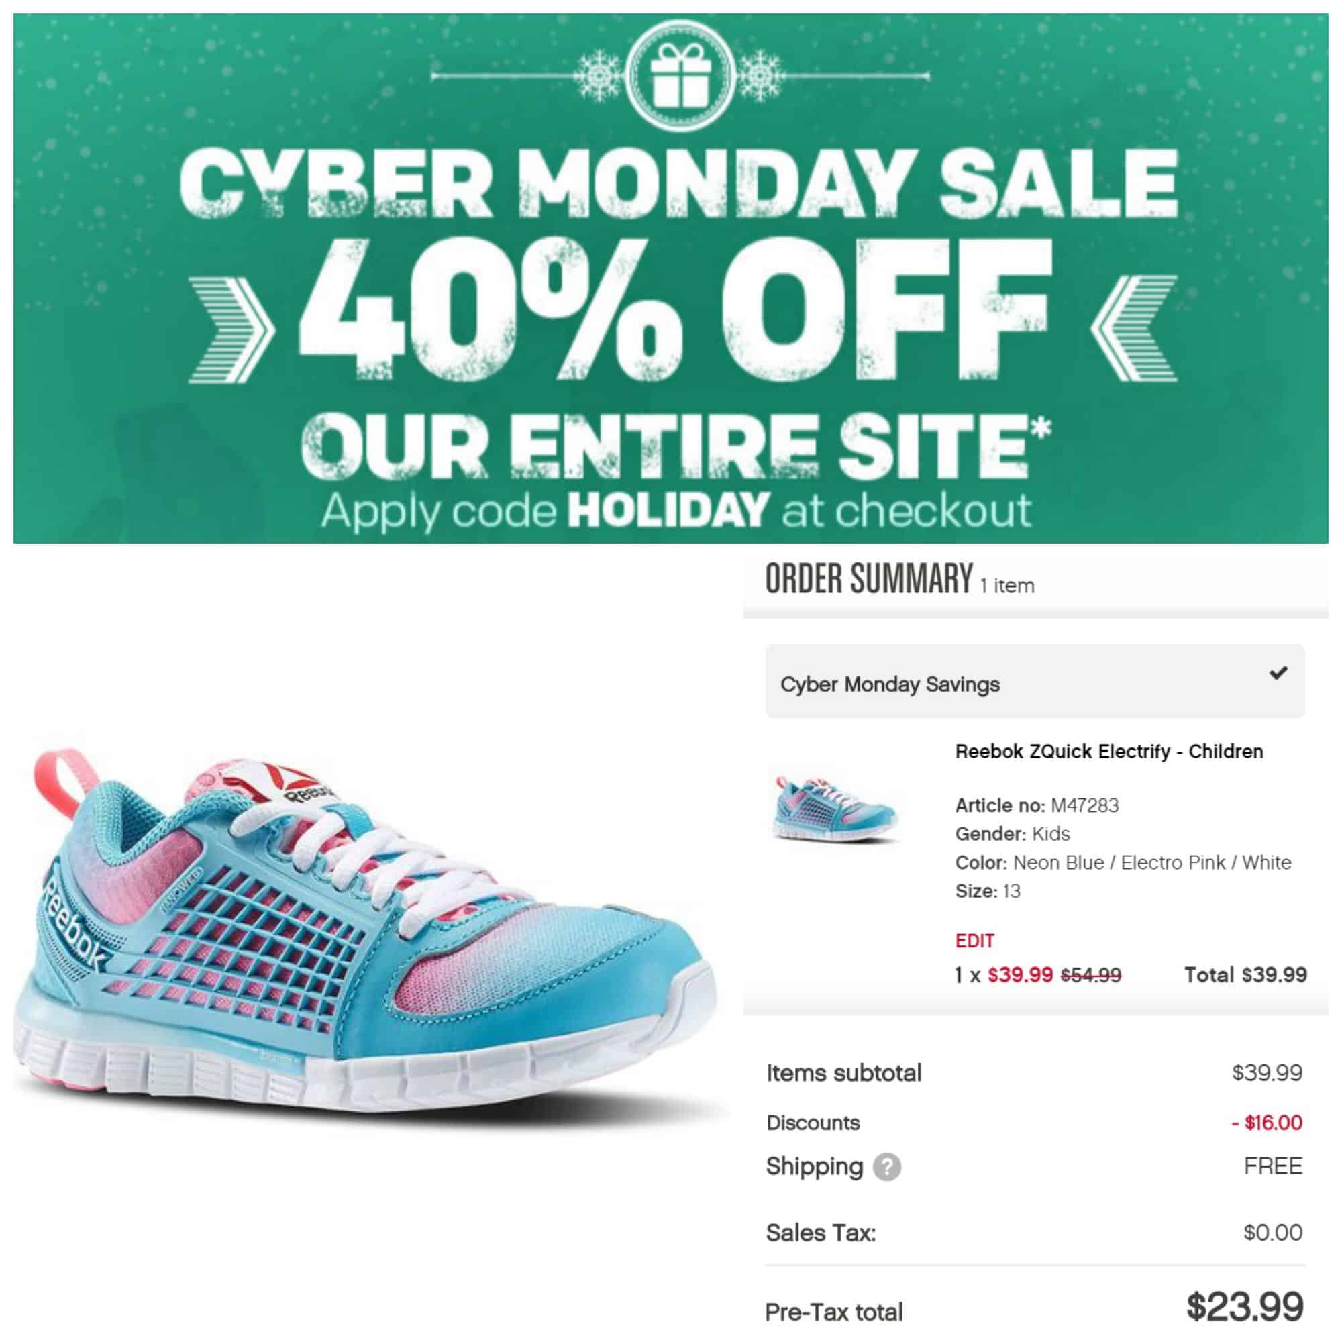Click the left snowflake icon

[x=600, y=75]
